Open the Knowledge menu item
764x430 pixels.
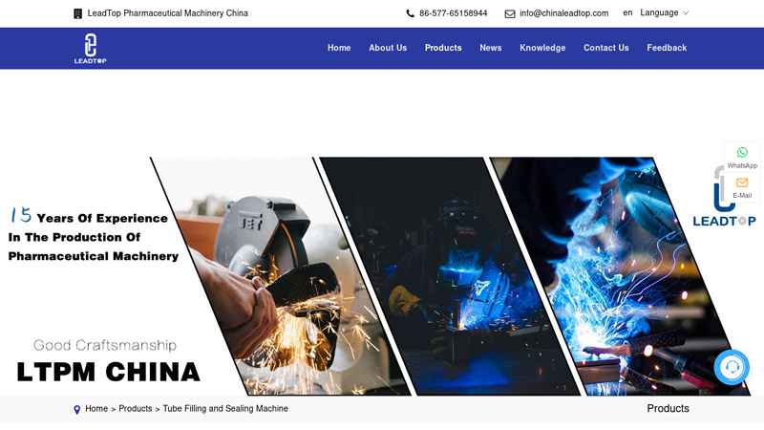point(542,48)
